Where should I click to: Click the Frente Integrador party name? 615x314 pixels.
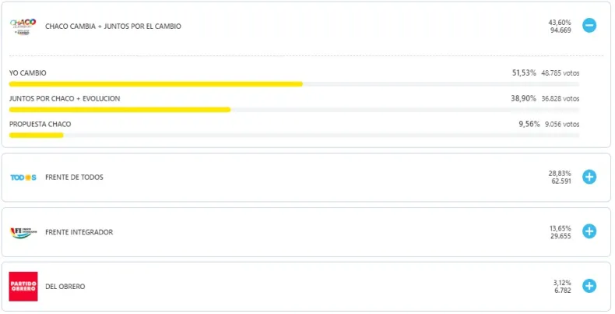(79, 232)
